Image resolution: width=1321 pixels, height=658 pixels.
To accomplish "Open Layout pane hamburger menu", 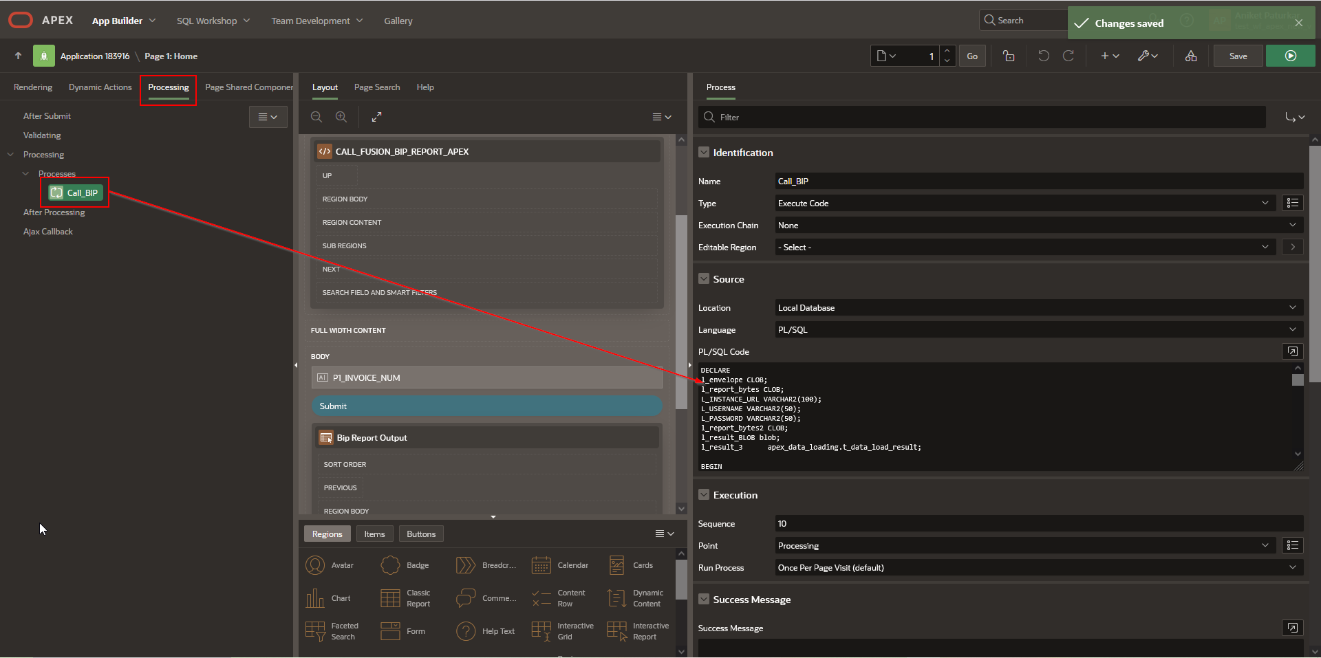I will [662, 117].
